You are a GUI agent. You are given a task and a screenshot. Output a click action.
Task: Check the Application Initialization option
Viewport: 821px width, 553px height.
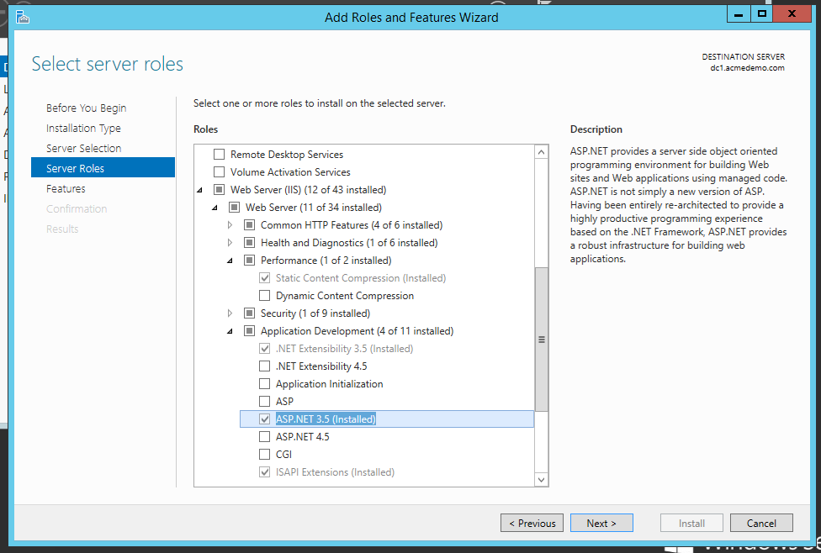pos(265,384)
